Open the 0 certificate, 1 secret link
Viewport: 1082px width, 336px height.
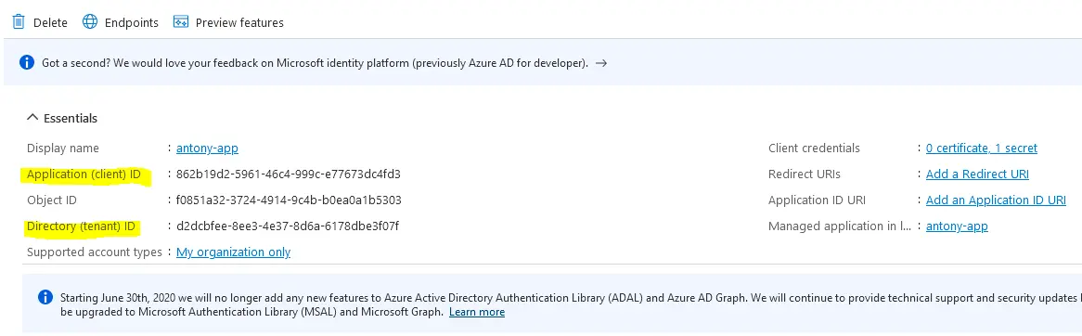(981, 148)
